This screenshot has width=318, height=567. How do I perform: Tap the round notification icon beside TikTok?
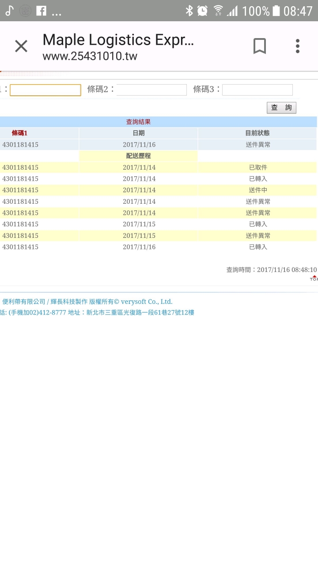[25, 11]
